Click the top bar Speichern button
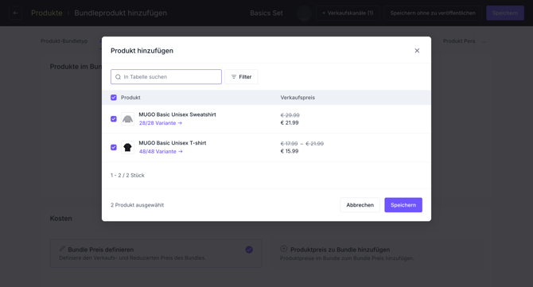This screenshot has width=533, height=287. coord(505,13)
